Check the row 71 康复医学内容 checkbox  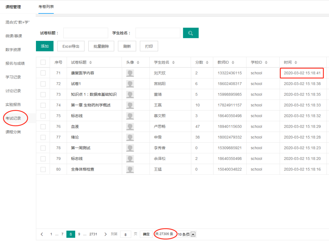point(43,73)
